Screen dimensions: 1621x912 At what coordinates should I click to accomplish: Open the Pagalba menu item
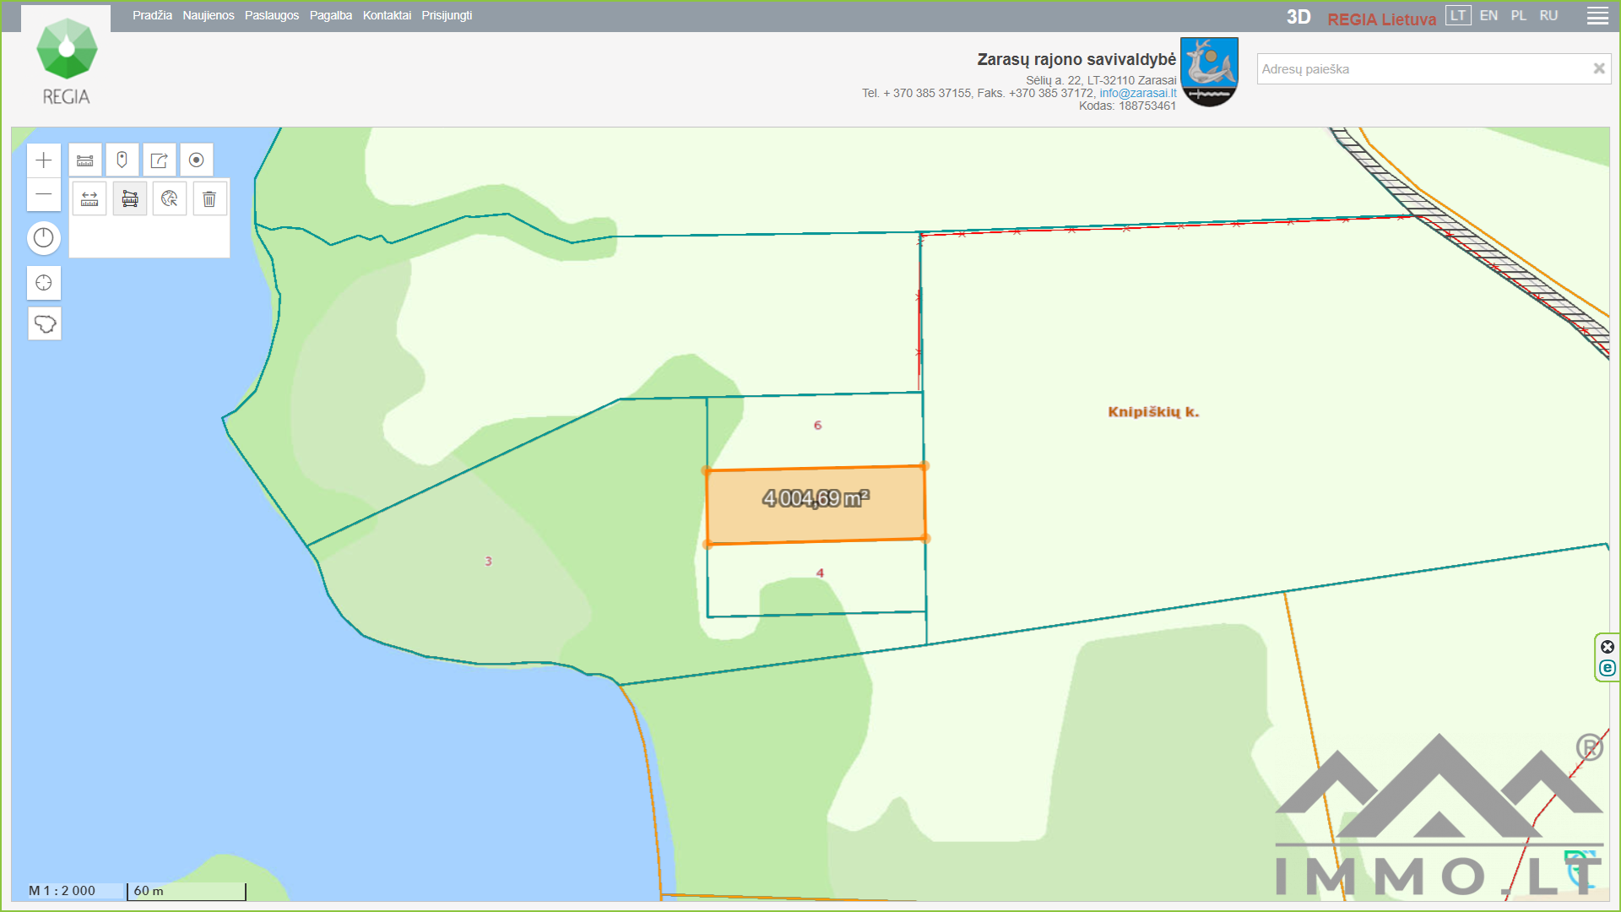[x=331, y=15]
